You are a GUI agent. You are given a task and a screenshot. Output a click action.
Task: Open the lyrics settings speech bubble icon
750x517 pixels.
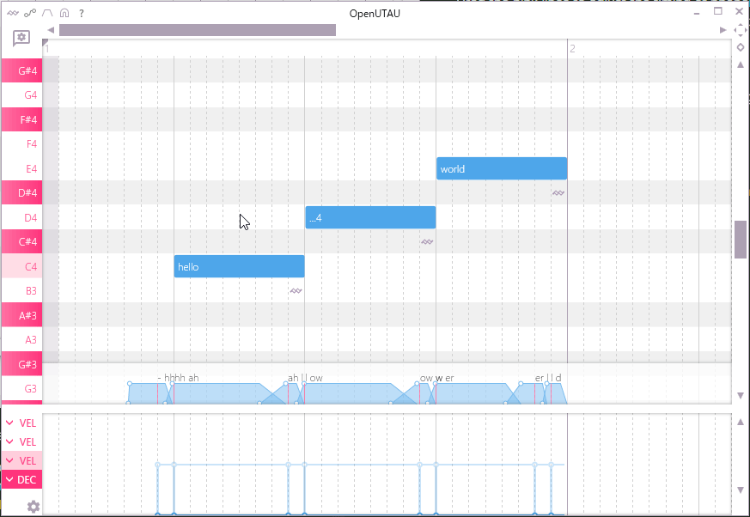click(x=21, y=38)
